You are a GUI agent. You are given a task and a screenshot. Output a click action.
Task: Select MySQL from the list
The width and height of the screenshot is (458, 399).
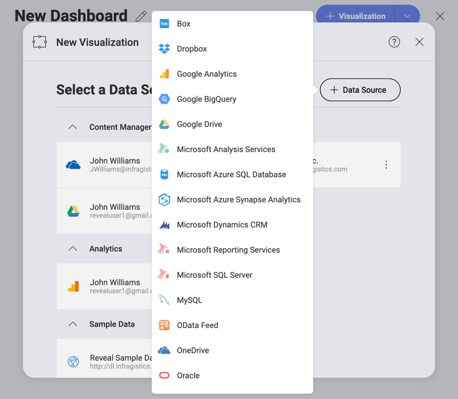(232, 300)
